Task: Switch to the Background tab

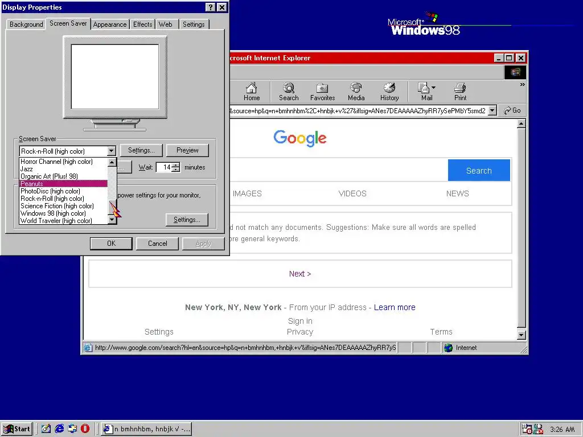Action: tap(26, 24)
